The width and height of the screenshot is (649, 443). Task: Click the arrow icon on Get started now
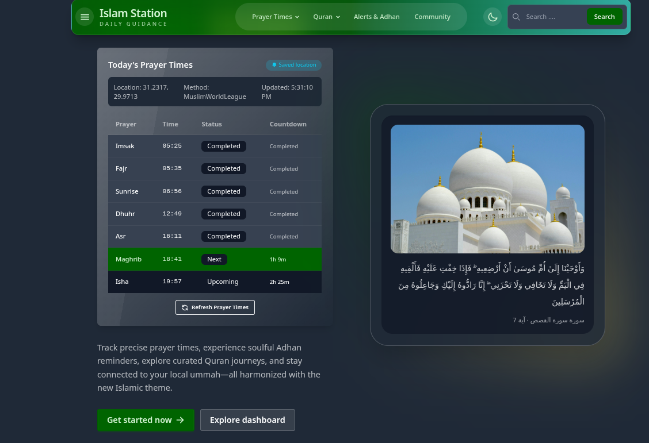tap(179, 420)
